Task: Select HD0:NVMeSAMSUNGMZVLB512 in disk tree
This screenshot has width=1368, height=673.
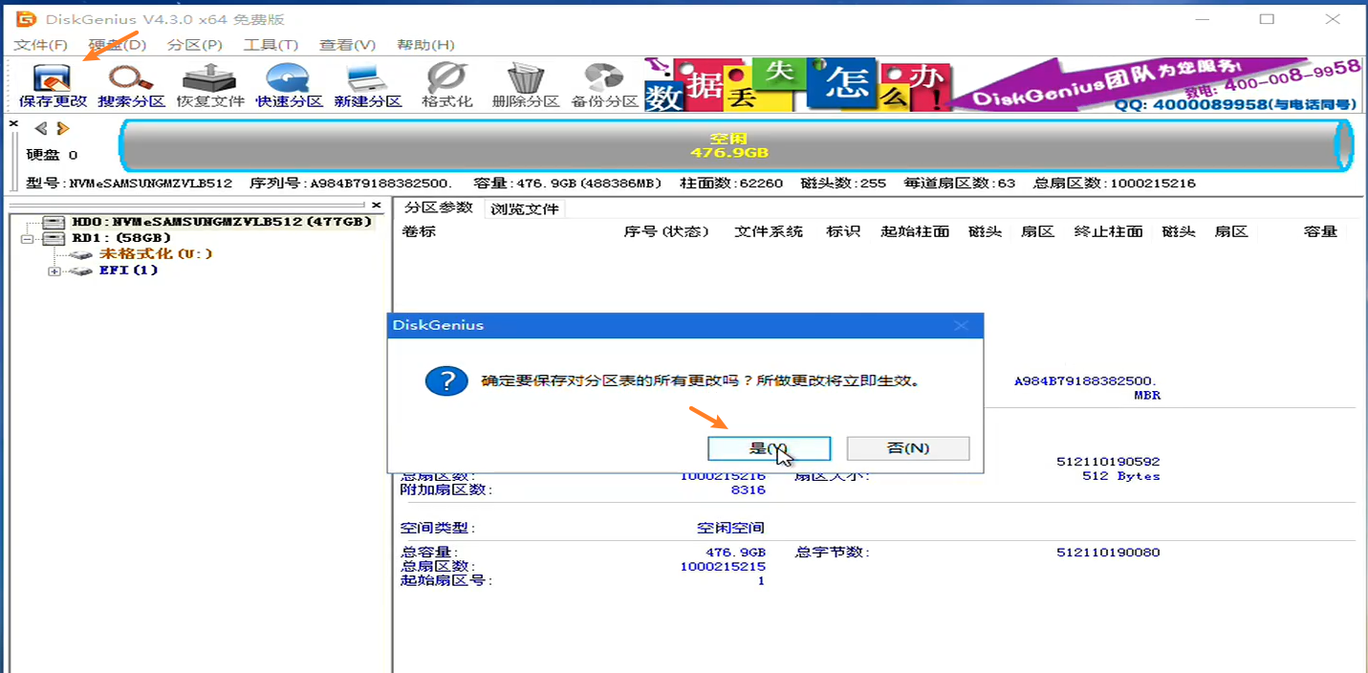Action: (x=221, y=222)
